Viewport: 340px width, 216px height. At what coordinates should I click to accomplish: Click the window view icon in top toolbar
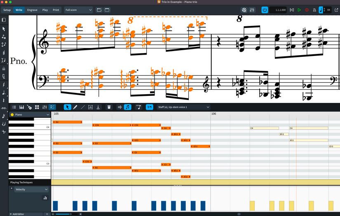coord(107,10)
